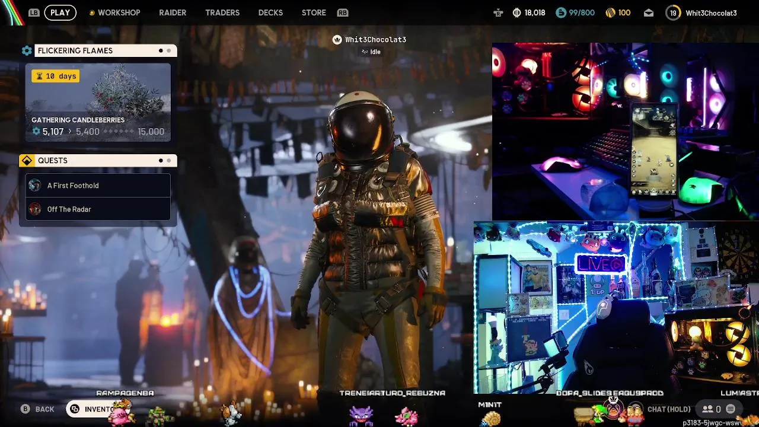Click the crown icon beside Whit3Chocolat3 nameplate
The height and width of the screenshot is (427, 759).
[337, 40]
